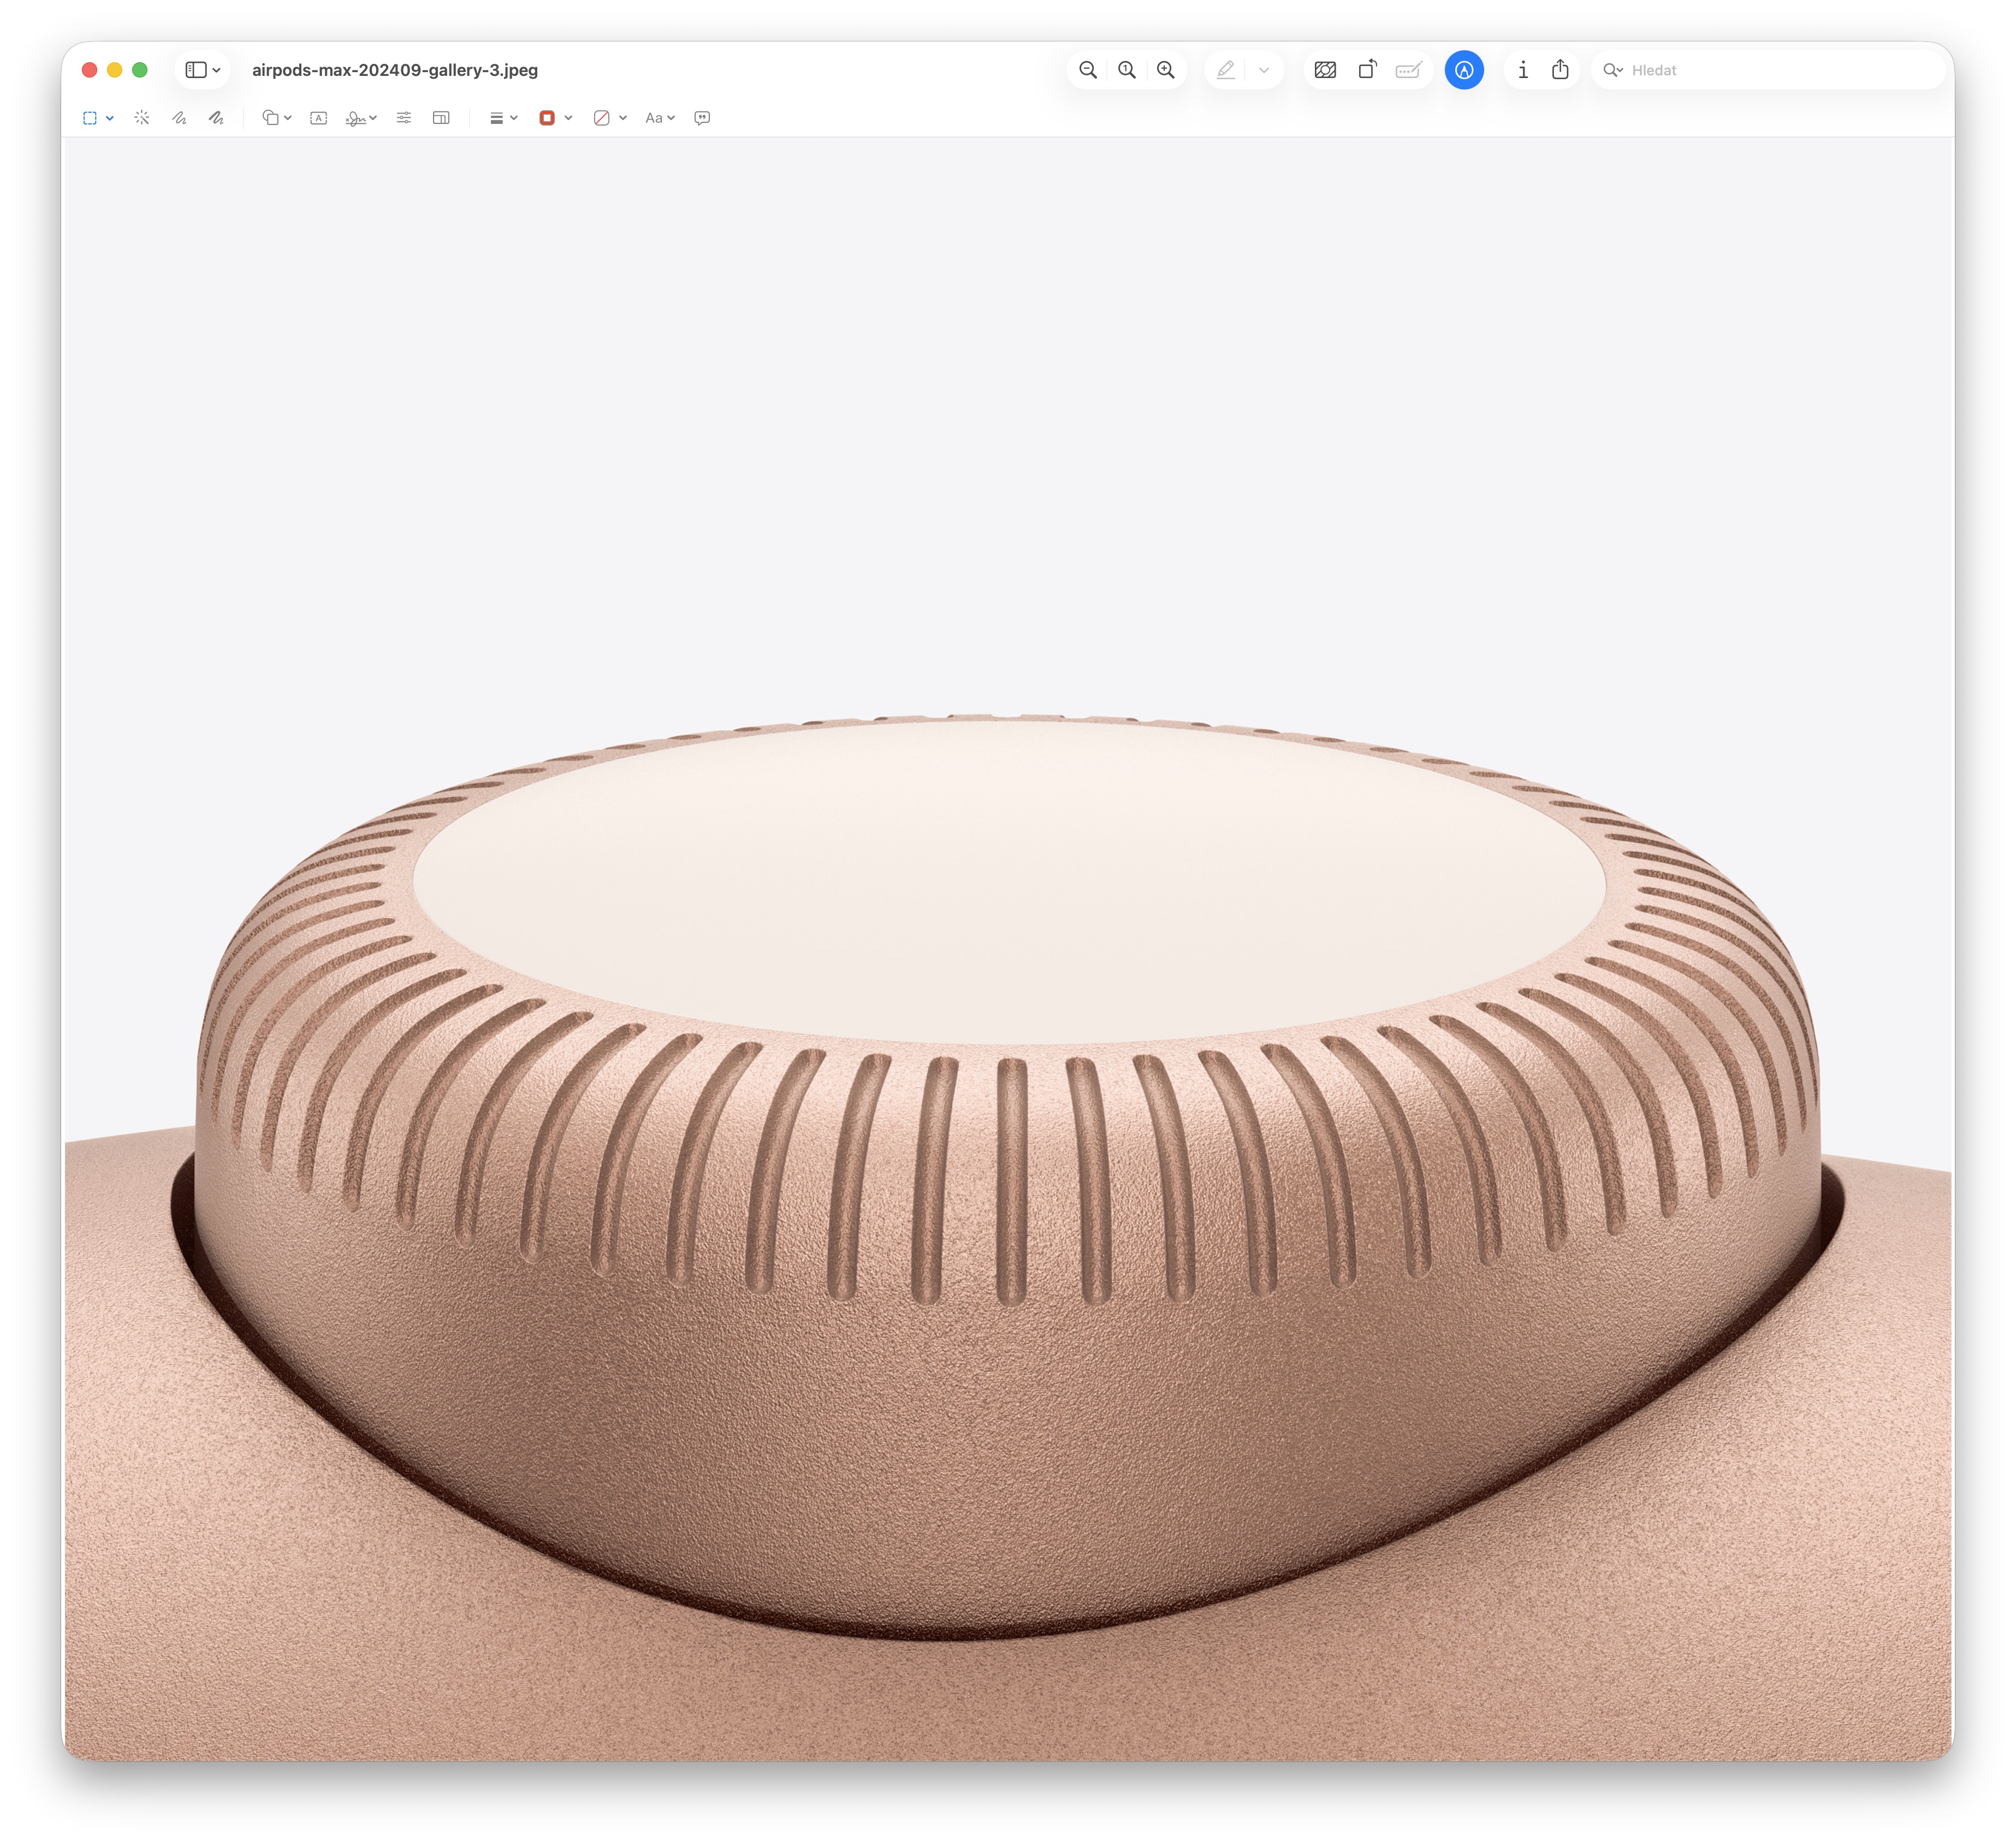Toggle the Markup toolbar off
2016x1842 pixels.
[1464, 70]
